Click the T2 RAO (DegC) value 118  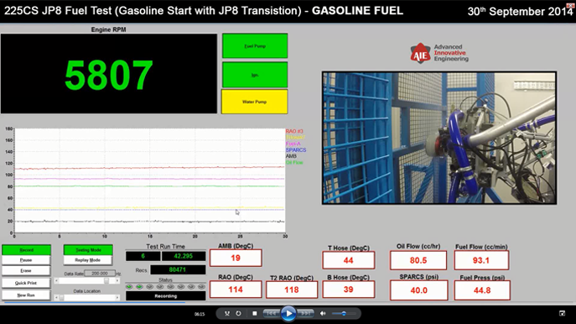pyautogui.click(x=292, y=290)
